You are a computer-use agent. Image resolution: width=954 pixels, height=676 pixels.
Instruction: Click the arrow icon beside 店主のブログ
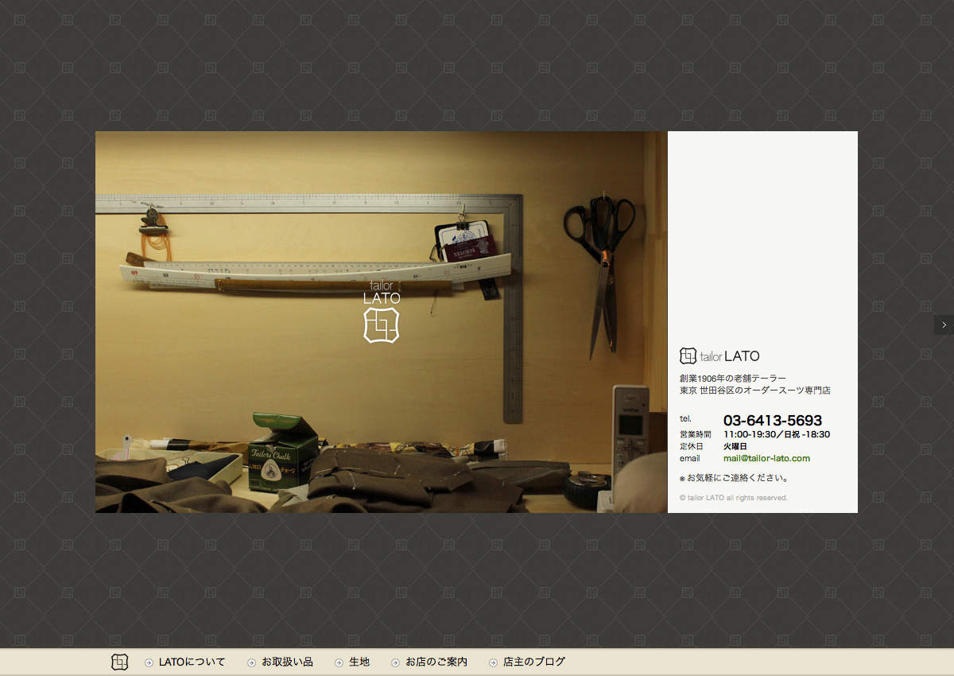coord(494,662)
